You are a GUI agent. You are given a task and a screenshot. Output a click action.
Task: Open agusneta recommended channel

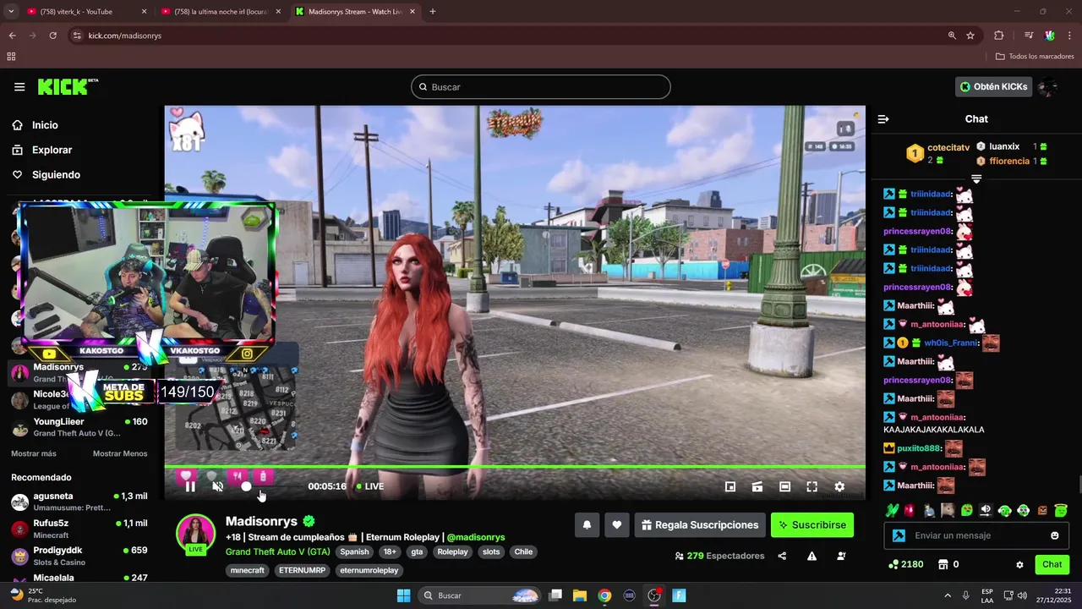(79, 502)
